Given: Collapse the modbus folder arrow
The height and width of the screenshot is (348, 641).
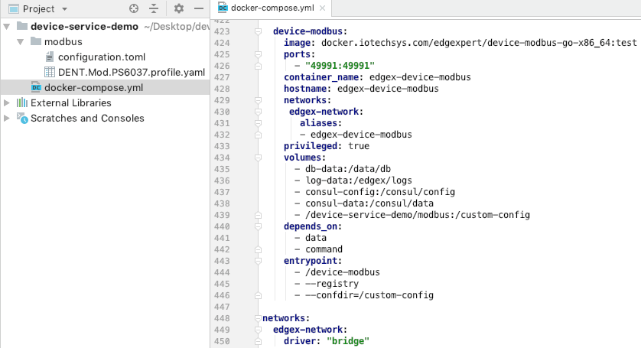Looking at the screenshot, I should (x=21, y=41).
